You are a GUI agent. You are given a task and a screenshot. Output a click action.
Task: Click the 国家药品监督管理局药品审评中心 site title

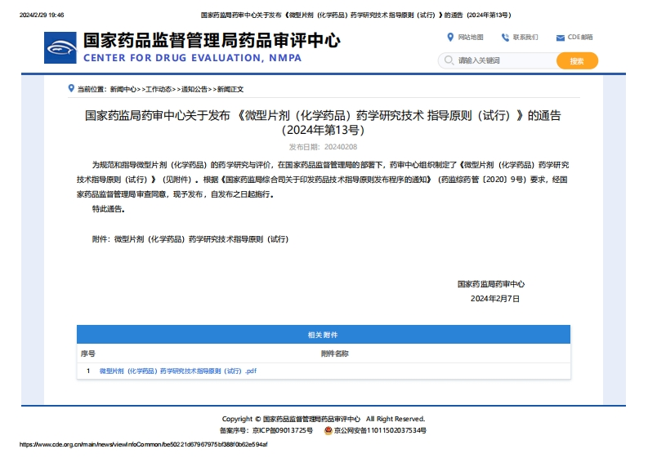212,40
